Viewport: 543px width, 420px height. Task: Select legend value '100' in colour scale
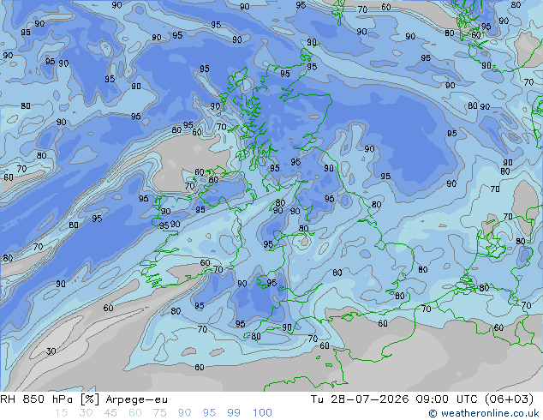pyautogui.click(x=262, y=413)
